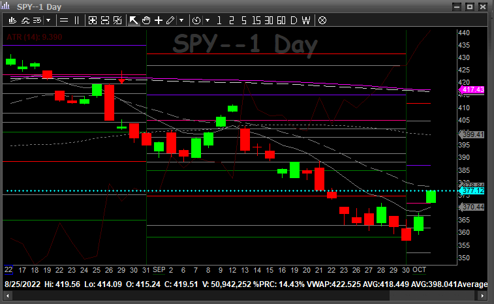The width and height of the screenshot is (494, 304).
Task: Click the horizontal lines toolbar icon
Action: pos(64,20)
